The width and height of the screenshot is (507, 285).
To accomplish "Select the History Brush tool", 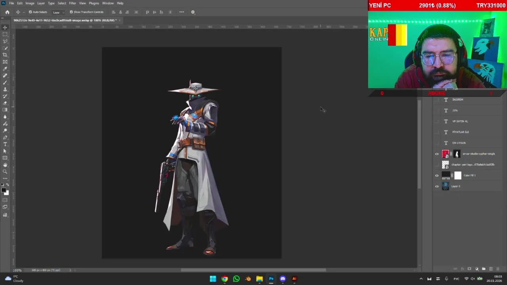I will [5, 96].
